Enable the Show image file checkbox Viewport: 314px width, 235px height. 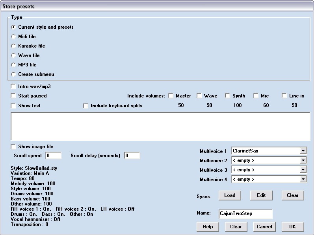coord(13,147)
